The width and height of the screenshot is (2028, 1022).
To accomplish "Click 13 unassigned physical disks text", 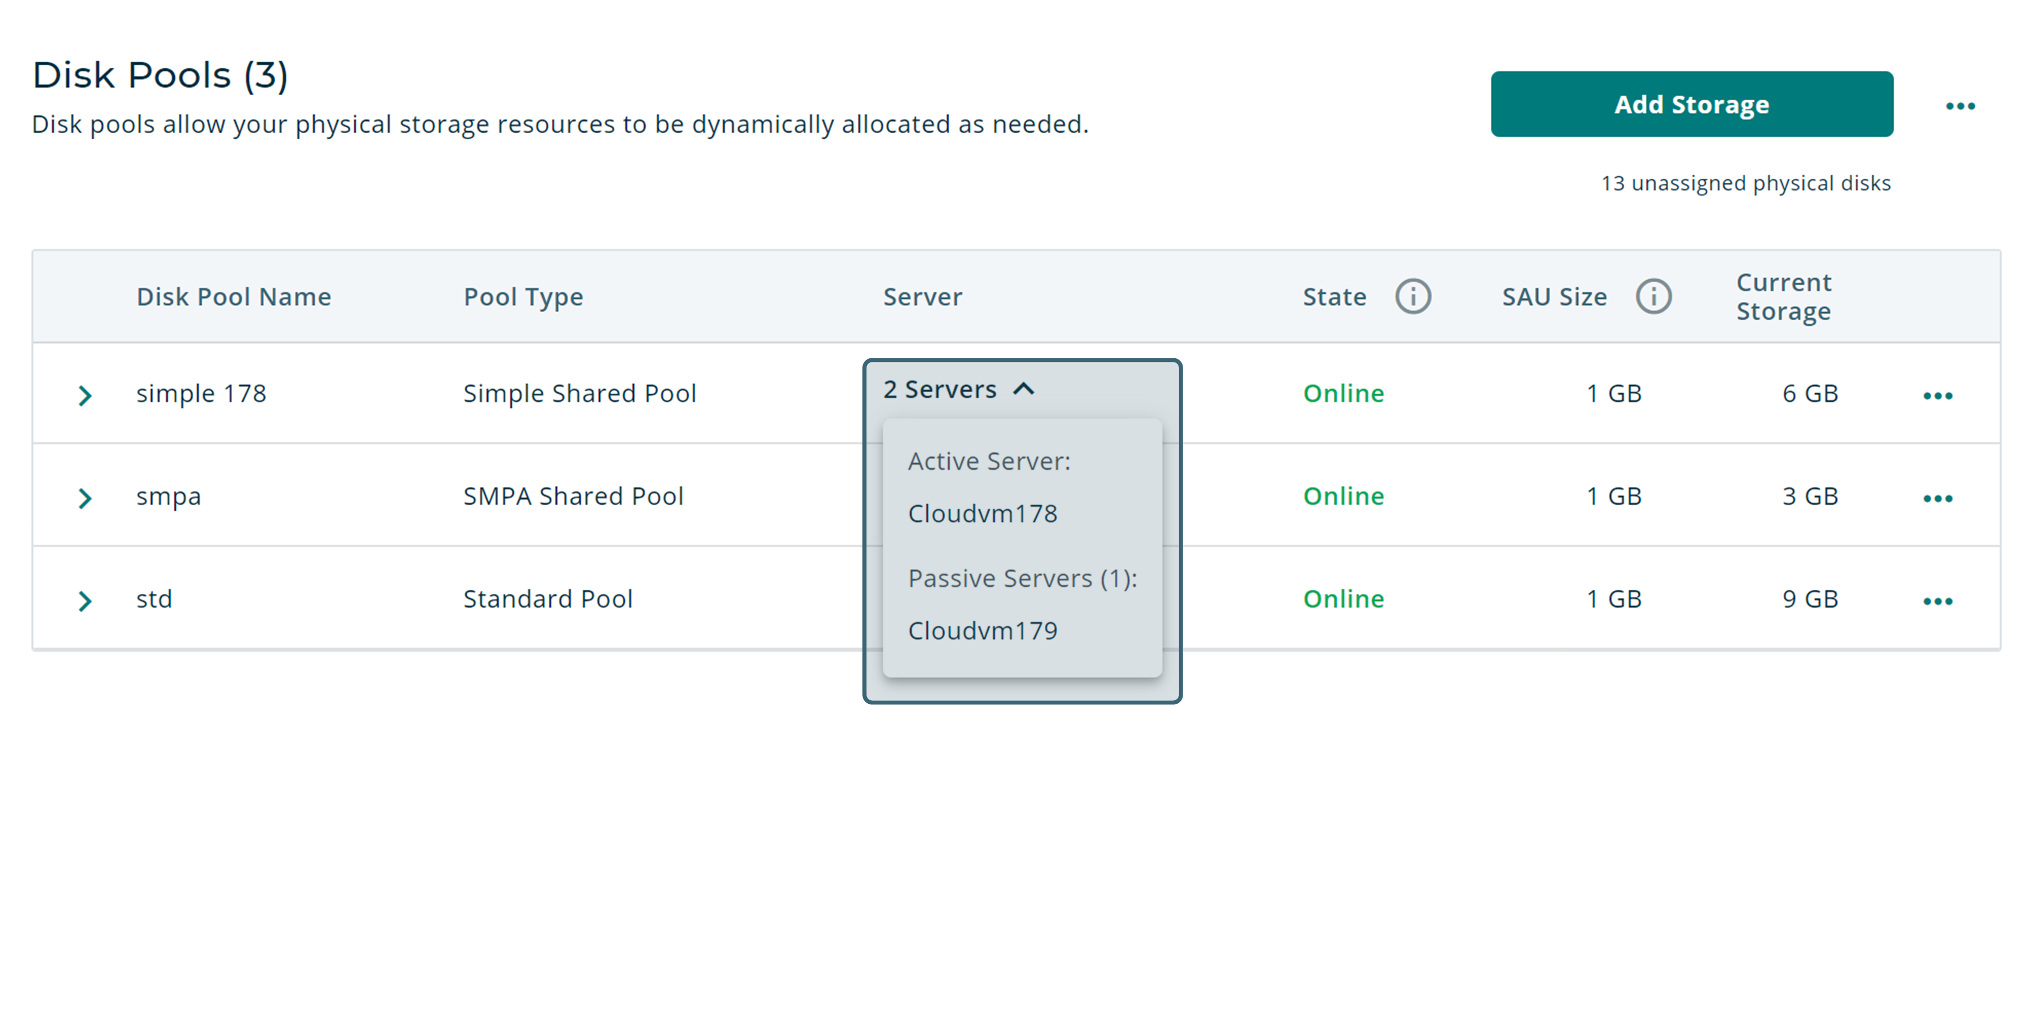I will click(1745, 184).
